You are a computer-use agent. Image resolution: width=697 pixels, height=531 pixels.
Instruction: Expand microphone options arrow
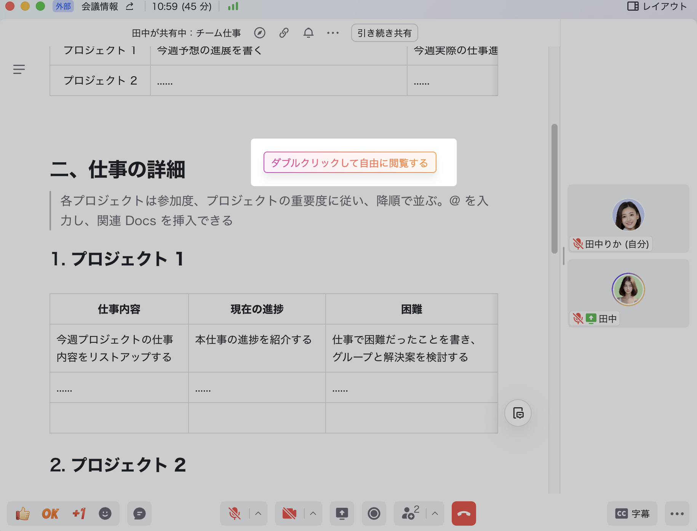[258, 513]
